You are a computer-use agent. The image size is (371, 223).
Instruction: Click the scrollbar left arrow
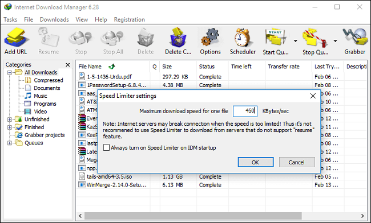(80, 216)
